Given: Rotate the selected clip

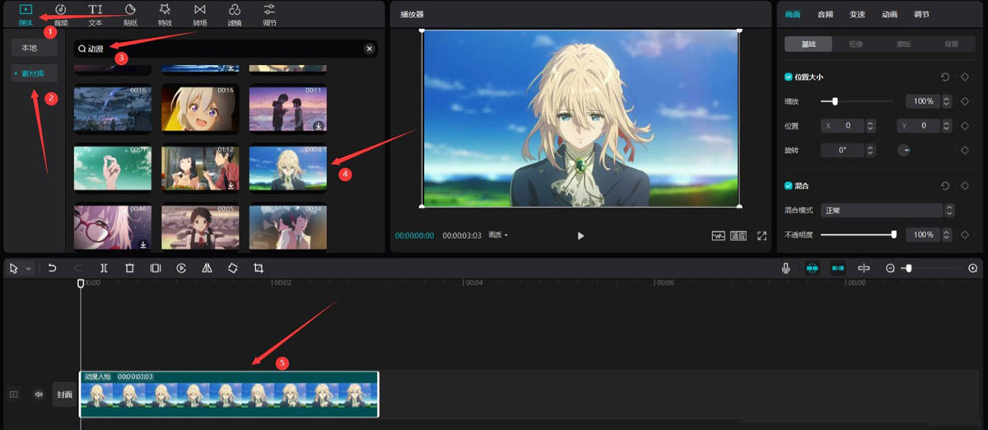Looking at the screenshot, I should coord(233,269).
